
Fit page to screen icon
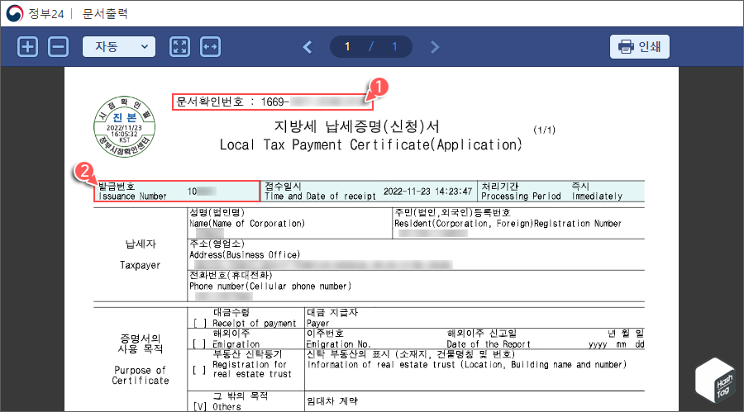coord(180,47)
